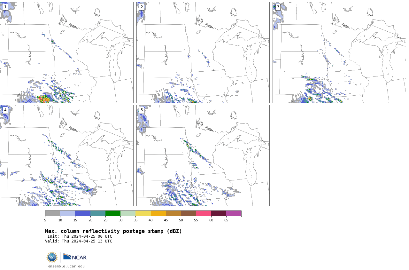Click the member label box numbered 2
Screen dimensions: 409x270
[x=142, y=7]
